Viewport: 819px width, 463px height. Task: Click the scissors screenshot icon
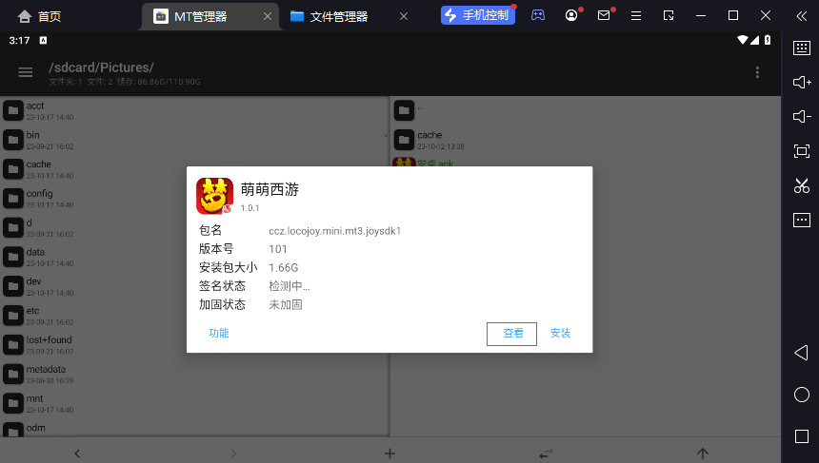click(802, 185)
